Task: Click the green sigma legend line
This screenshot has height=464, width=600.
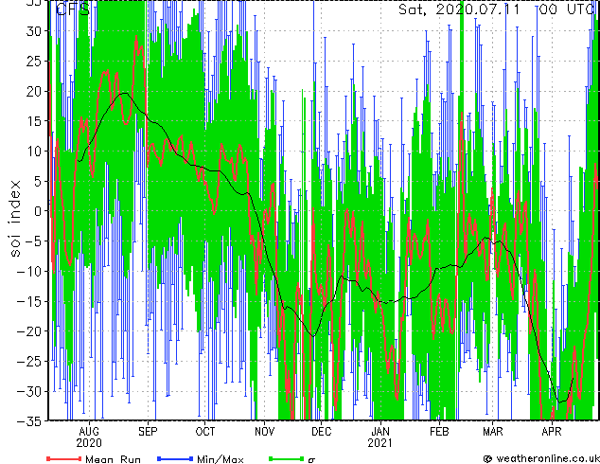Action: (x=286, y=458)
